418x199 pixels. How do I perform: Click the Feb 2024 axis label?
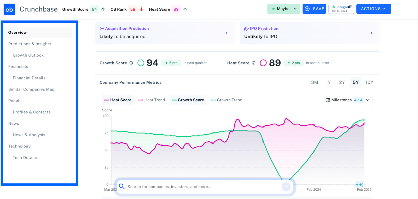coord(314,190)
